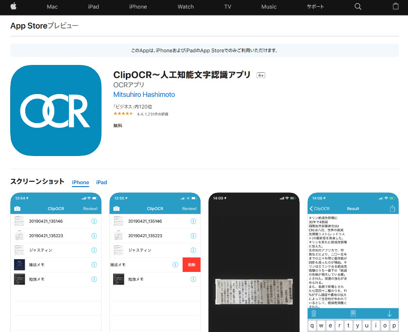
Task: Tap camera icon in first screenshot
Action: 17,208
